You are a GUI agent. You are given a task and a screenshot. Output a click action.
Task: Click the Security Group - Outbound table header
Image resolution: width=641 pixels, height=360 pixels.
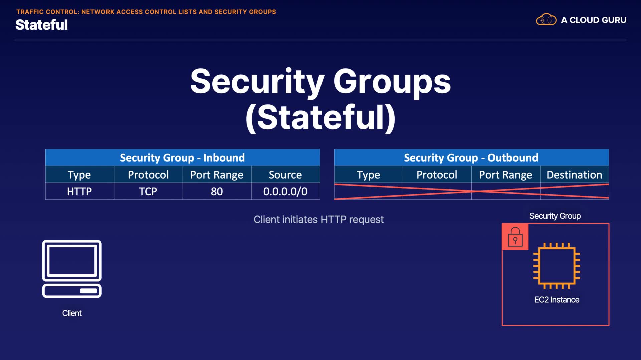[x=471, y=158]
